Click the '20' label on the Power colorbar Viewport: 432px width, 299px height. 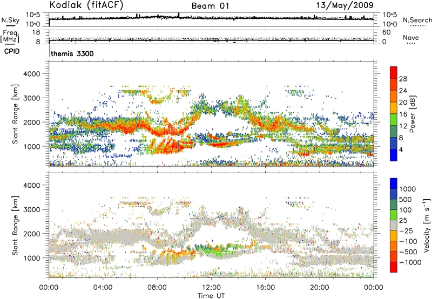(403, 103)
